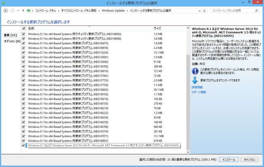This screenshot has width=264, height=167.
Task: Click the blue exclamation restart notice icon
Action: pos(195,71)
